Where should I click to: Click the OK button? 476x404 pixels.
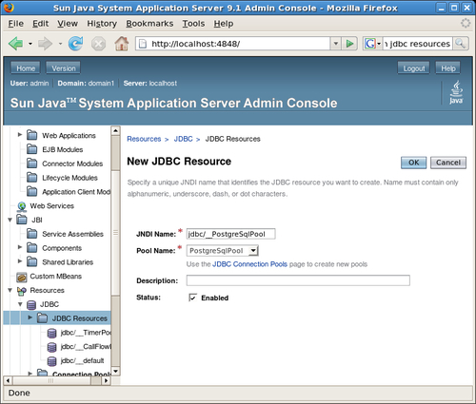[x=413, y=163]
